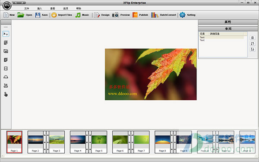Viewport: 259px width, 162px height.
Task: Open the 选项 menu
Action: [66, 9]
